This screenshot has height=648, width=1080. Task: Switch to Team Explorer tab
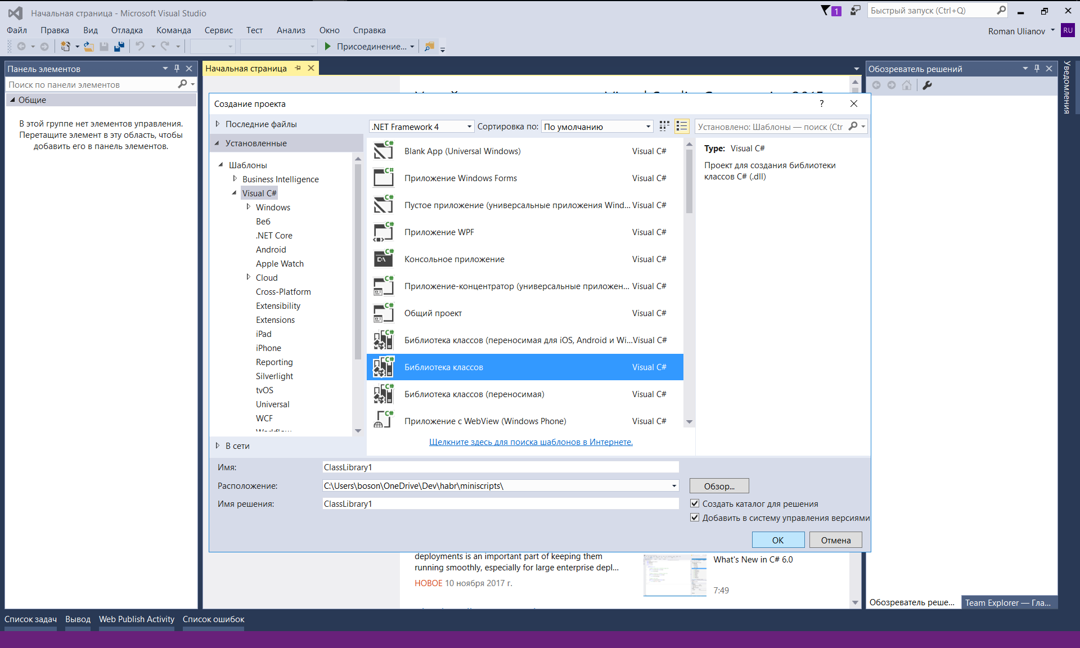[x=1007, y=602]
